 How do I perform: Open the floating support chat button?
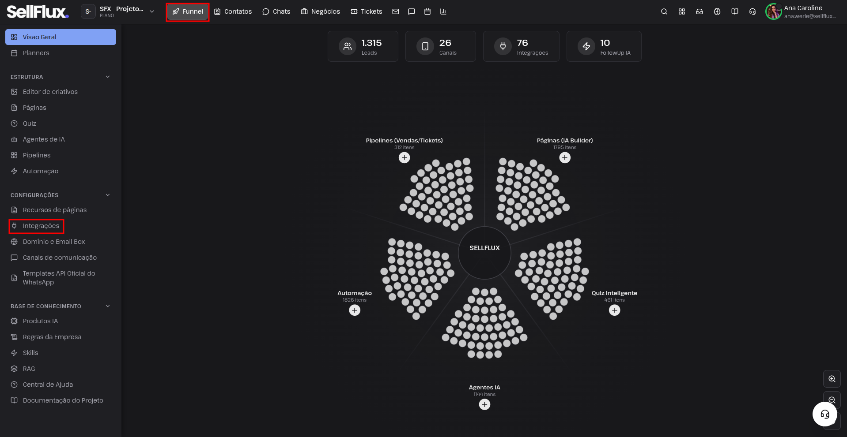click(x=825, y=414)
